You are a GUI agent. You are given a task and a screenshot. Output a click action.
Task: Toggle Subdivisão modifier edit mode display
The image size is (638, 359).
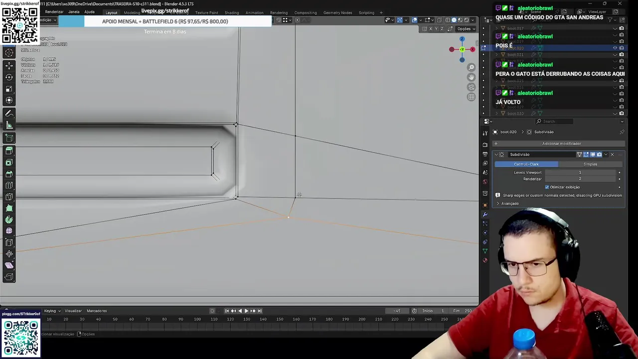click(586, 155)
